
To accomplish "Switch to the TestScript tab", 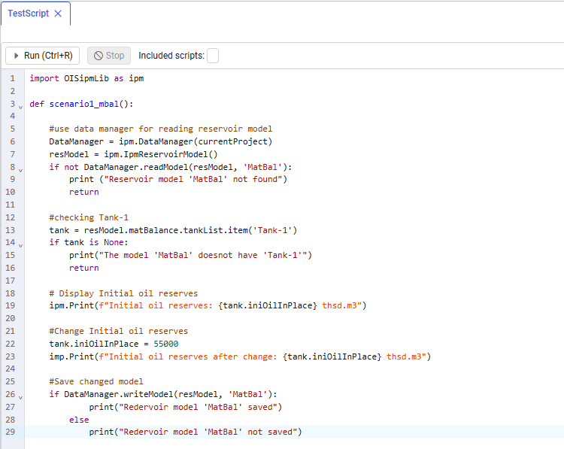I will click(x=29, y=14).
